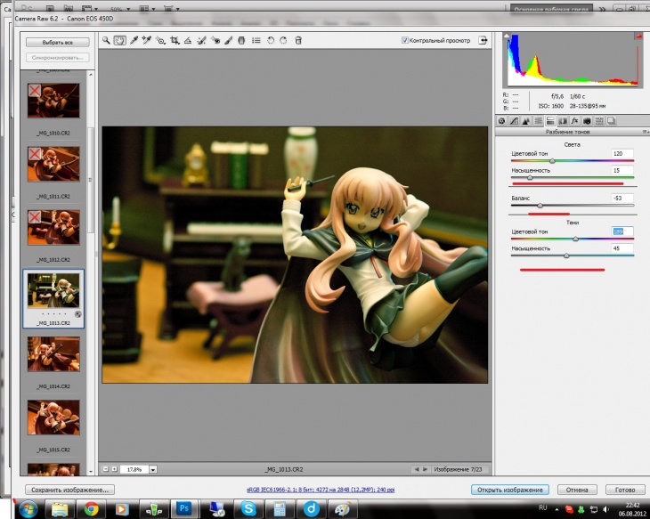Open the Calculator from the taskbar

click(280, 508)
